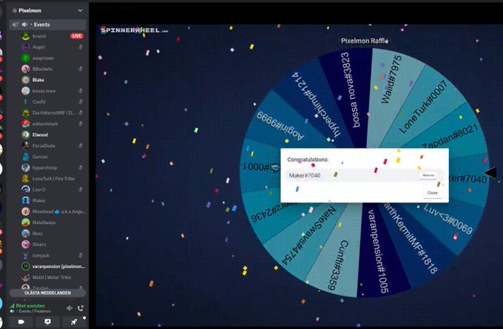This screenshot has height=329, width=503.
Task: Jump to unread via OLÄSTA MEDDELANDEN pill
Action: pyautogui.click(x=47, y=293)
